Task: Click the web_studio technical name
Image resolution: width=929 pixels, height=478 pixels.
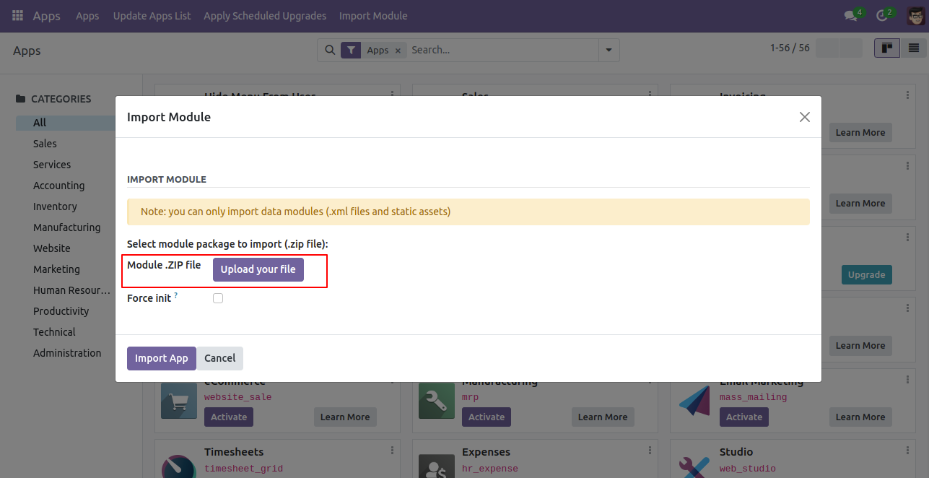Action: pyautogui.click(x=748, y=469)
